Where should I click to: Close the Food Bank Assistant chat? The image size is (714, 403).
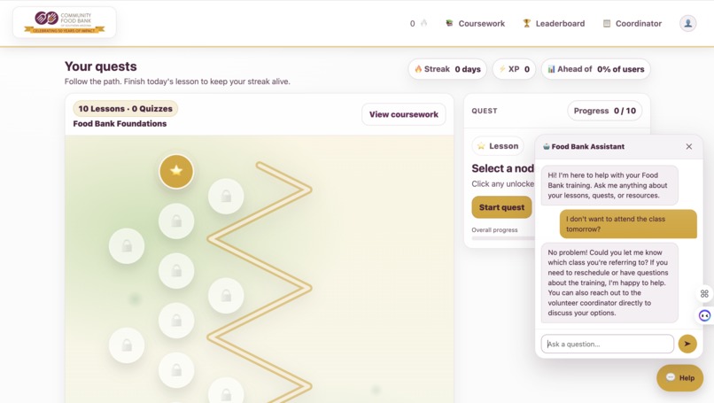[689, 147]
